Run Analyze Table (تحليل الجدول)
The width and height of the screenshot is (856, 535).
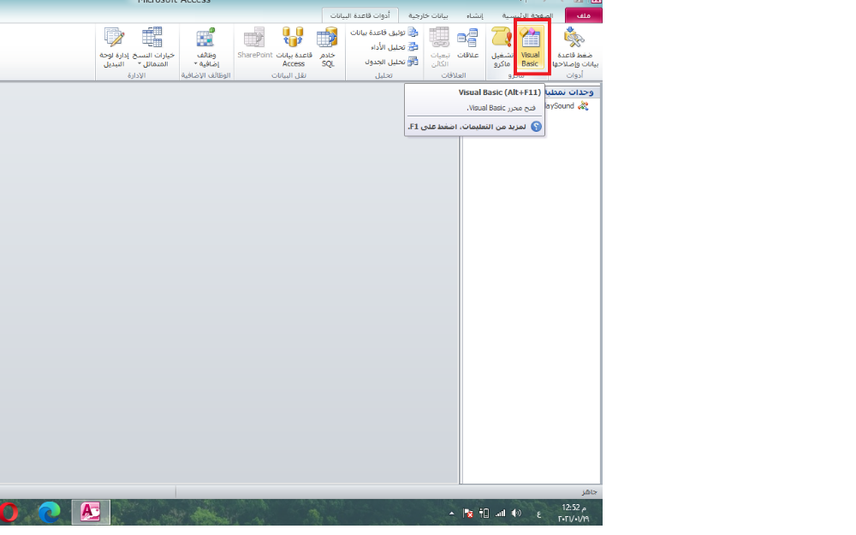tap(391, 62)
